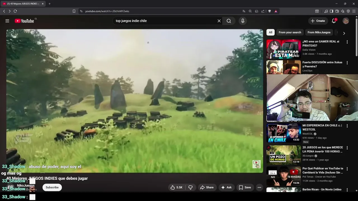Open options for 20 JUEGOS 100 HORAS video
358x201 pixels.
[347, 148]
